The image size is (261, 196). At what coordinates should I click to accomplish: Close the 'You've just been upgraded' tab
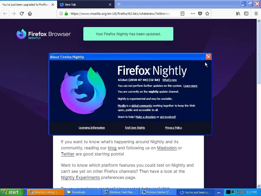tap(53, 5)
